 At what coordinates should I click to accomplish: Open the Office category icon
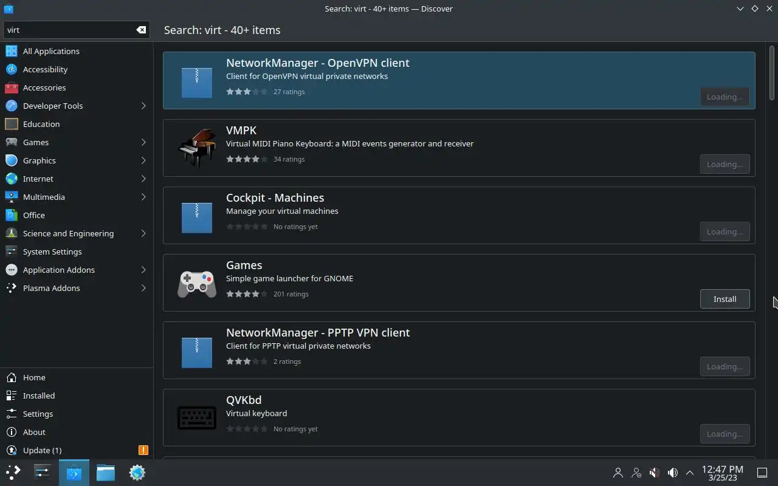tap(12, 215)
